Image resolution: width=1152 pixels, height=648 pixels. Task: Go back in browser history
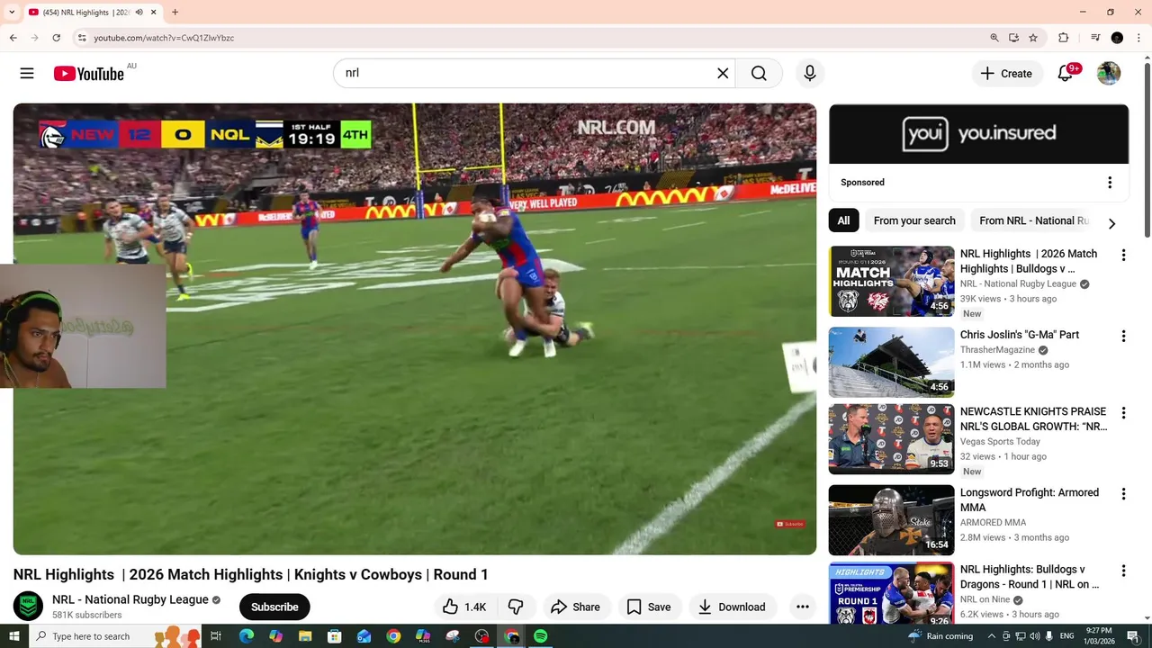tap(13, 38)
